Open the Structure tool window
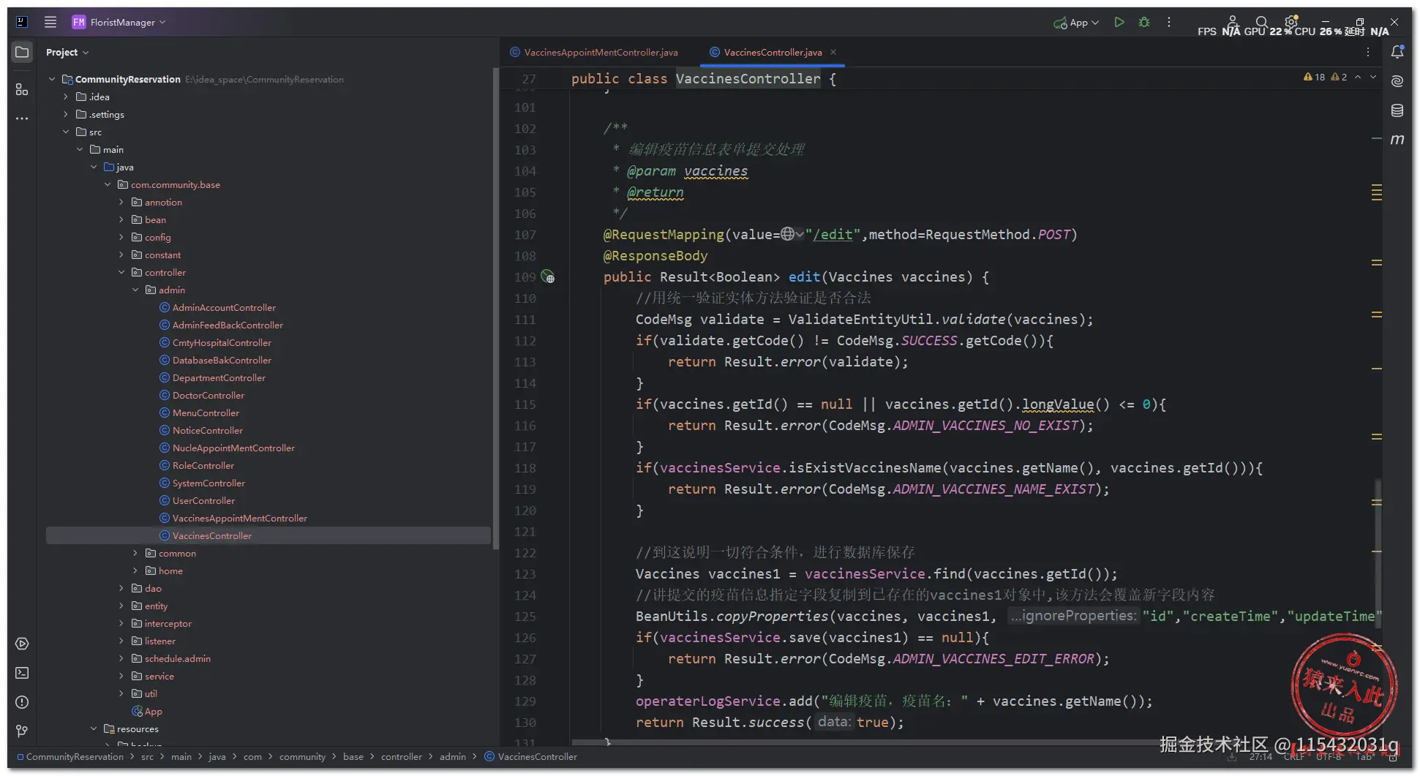The width and height of the screenshot is (1420, 776). pos(22,89)
